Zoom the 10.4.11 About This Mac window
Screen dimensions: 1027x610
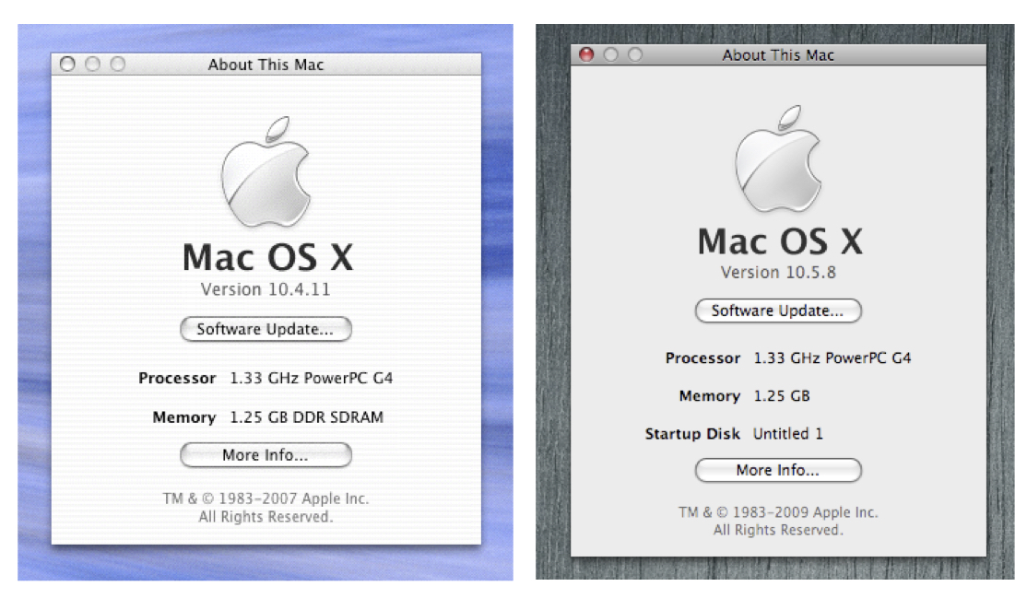tap(118, 64)
